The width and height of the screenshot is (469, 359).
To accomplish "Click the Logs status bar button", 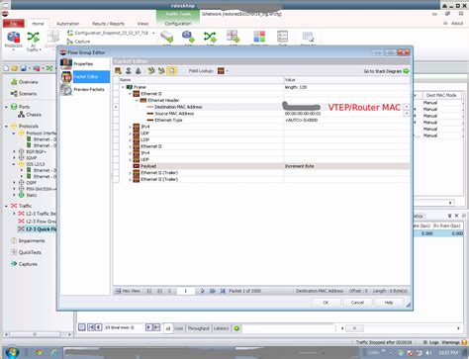I will [430, 342].
